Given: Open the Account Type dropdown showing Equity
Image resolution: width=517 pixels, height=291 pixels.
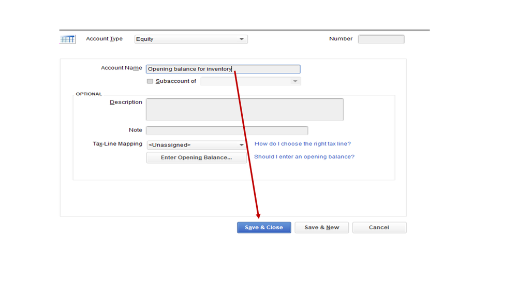Looking at the screenshot, I should (191, 39).
